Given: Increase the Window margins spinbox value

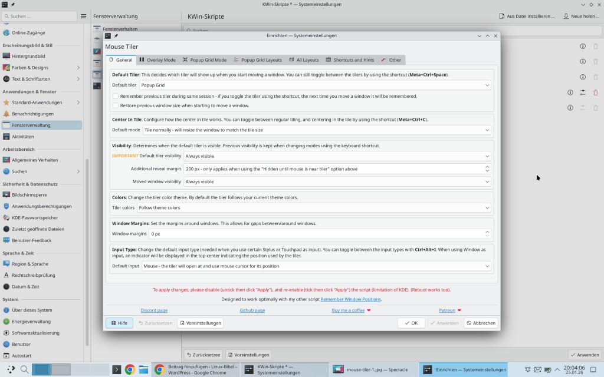Looking at the screenshot, I should [487, 232].
